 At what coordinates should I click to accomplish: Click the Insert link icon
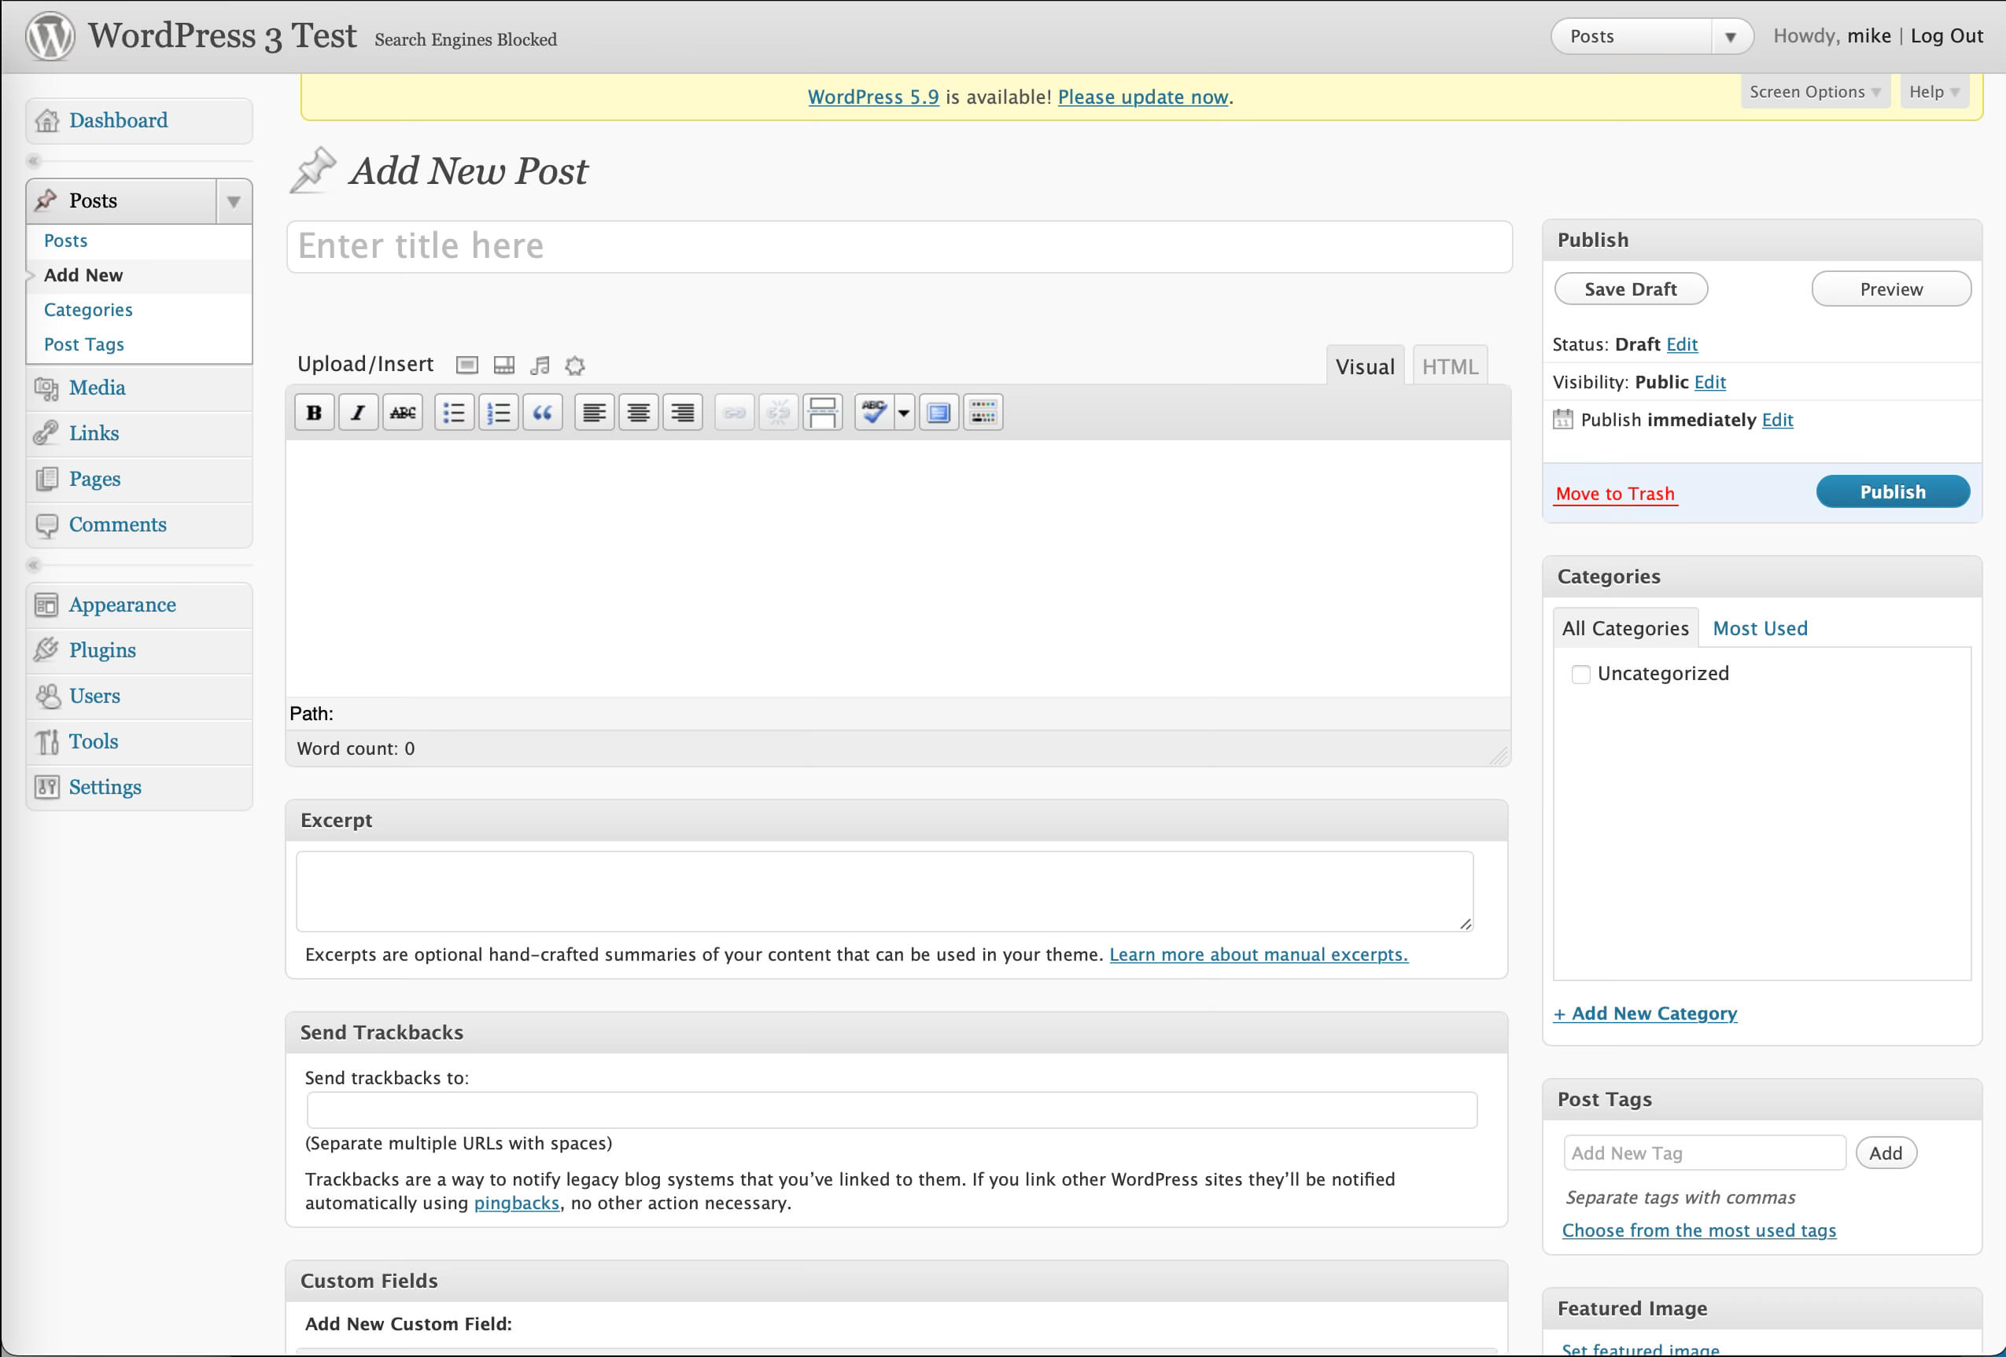coord(735,412)
